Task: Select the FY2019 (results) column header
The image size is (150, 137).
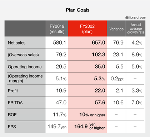Action: 57,28
